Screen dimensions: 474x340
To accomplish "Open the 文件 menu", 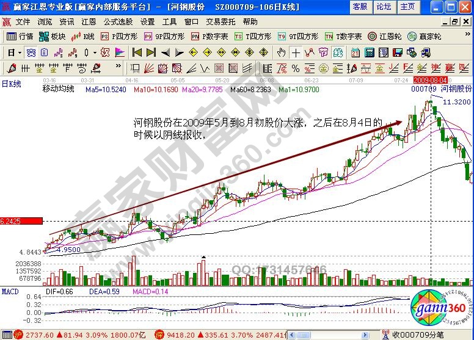I will (x=23, y=22).
